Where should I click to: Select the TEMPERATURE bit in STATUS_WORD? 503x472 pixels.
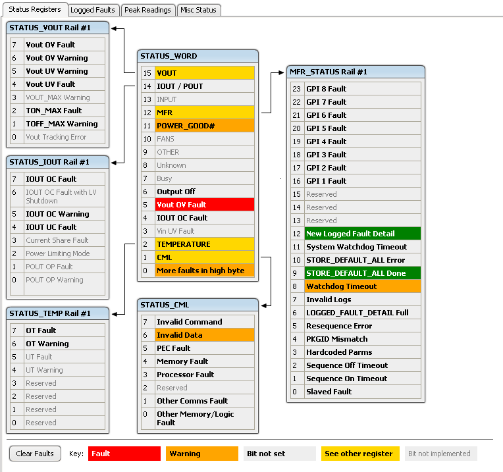point(204,244)
